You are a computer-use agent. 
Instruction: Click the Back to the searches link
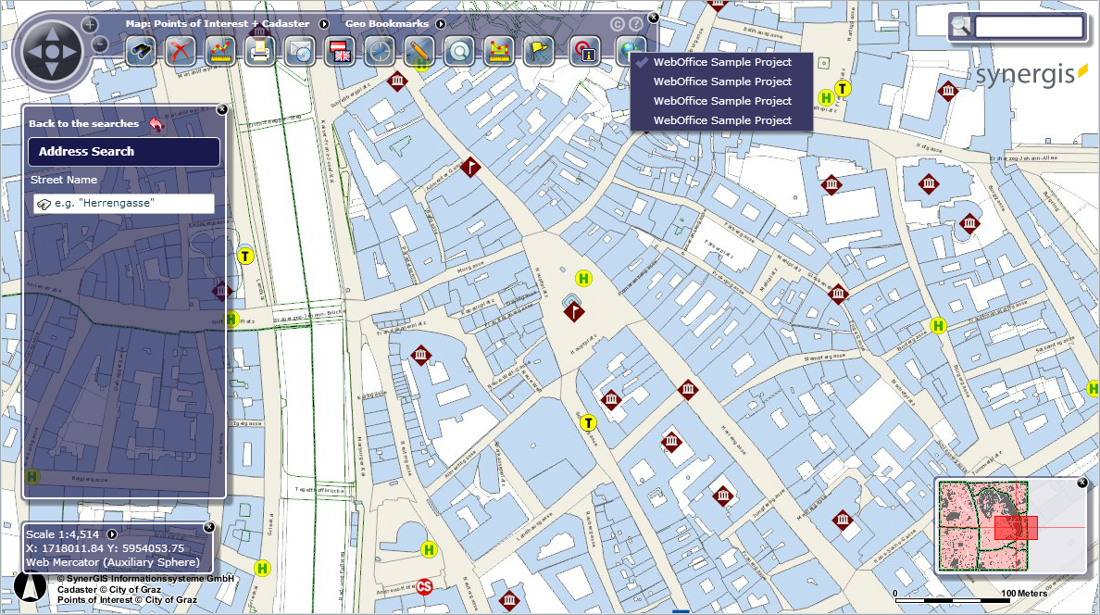(85, 123)
